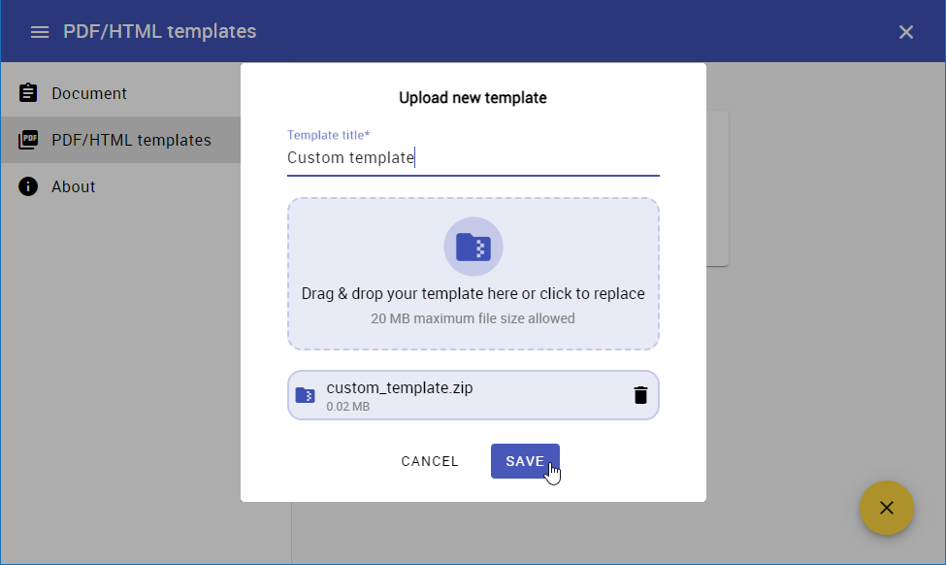Open the Document menu item
Viewport: 946px width, 565px height.
89,93
